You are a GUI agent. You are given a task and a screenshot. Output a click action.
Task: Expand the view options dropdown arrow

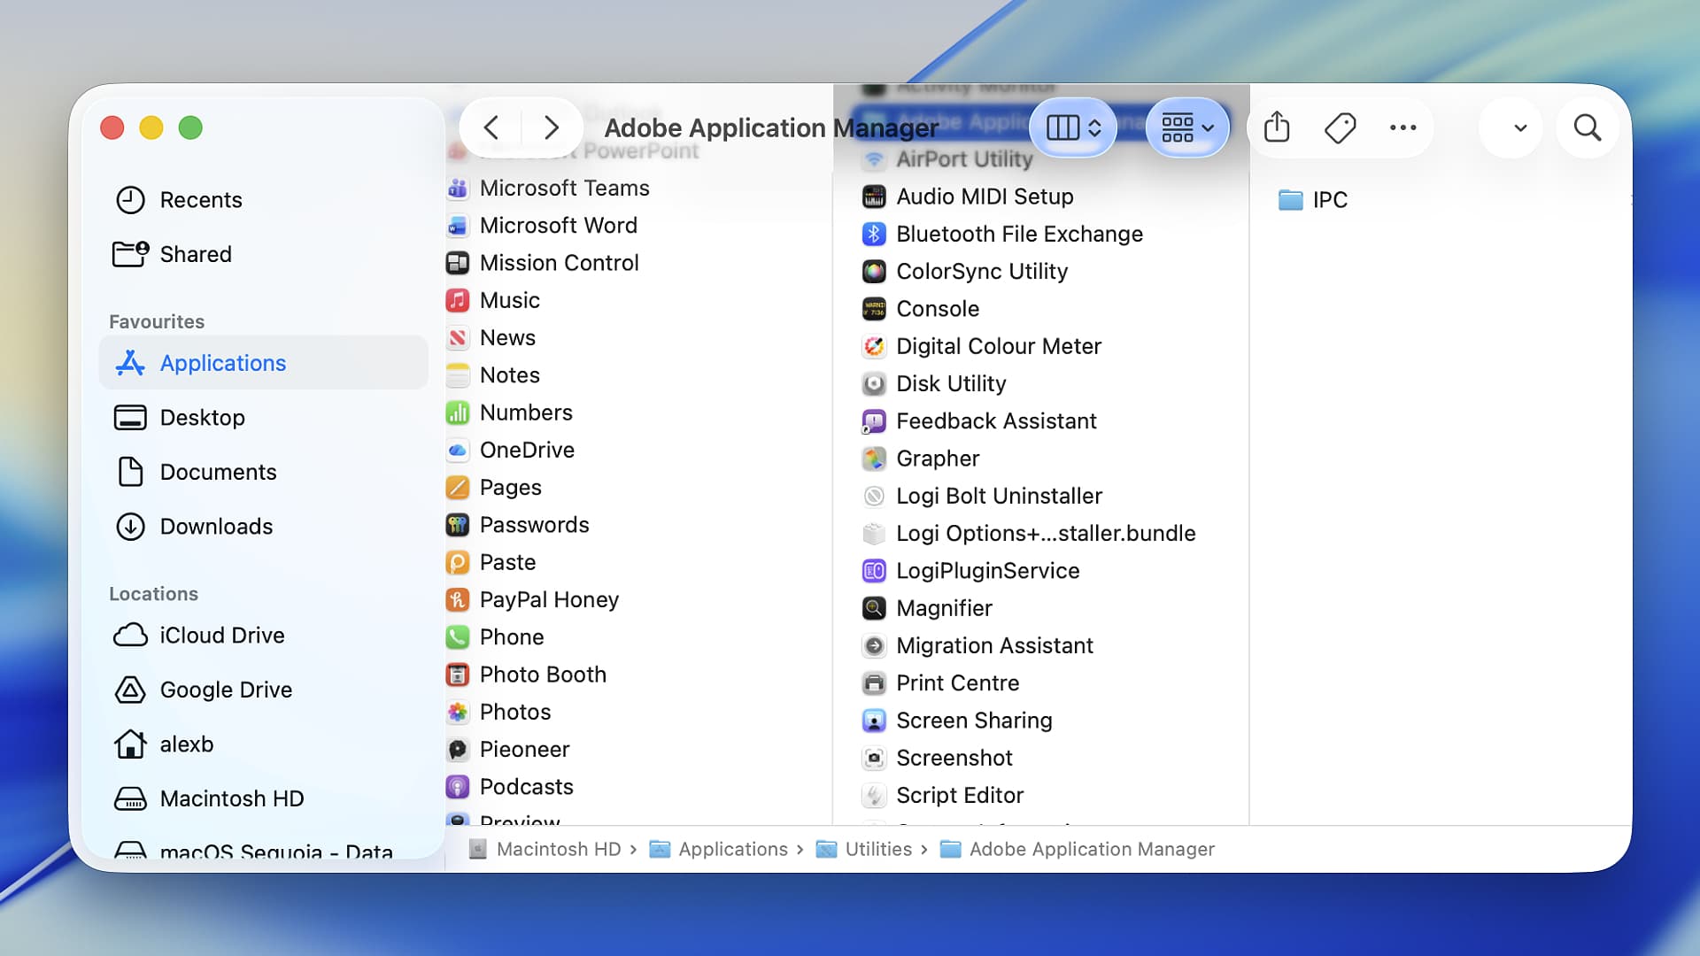tap(1511, 127)
